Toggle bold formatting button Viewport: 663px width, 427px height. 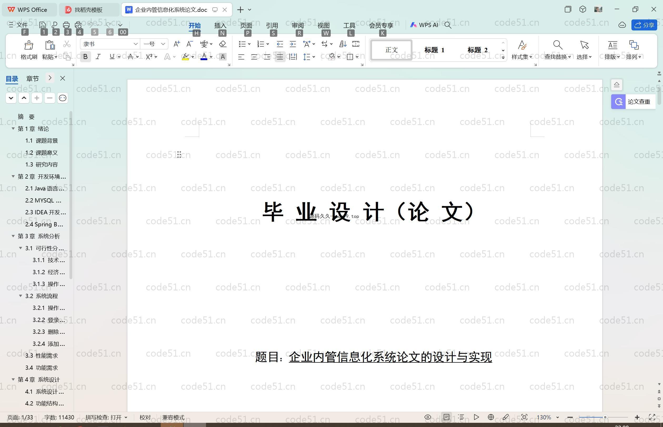(86, 57)
